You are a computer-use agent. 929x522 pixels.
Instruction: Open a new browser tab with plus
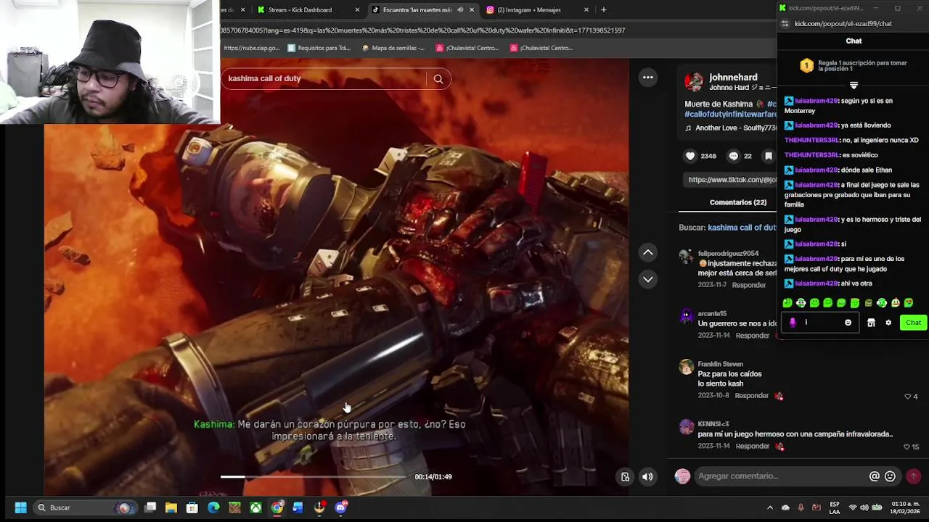(x=604, y=9)
